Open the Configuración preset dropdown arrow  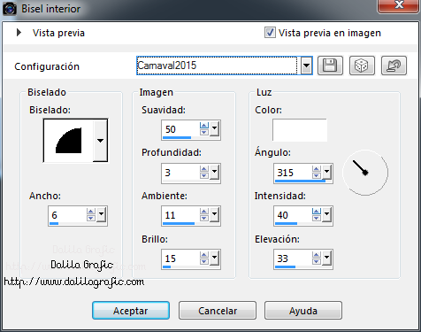tap(306, 66)
